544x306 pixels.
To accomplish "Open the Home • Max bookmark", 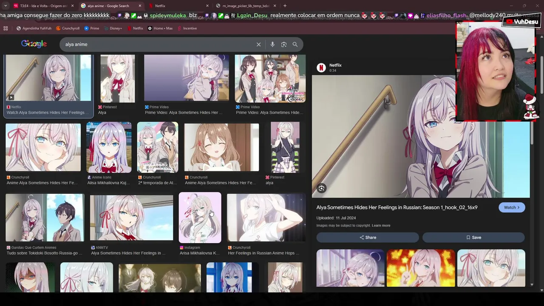I will pyautogui.click(x=160, y=28).
